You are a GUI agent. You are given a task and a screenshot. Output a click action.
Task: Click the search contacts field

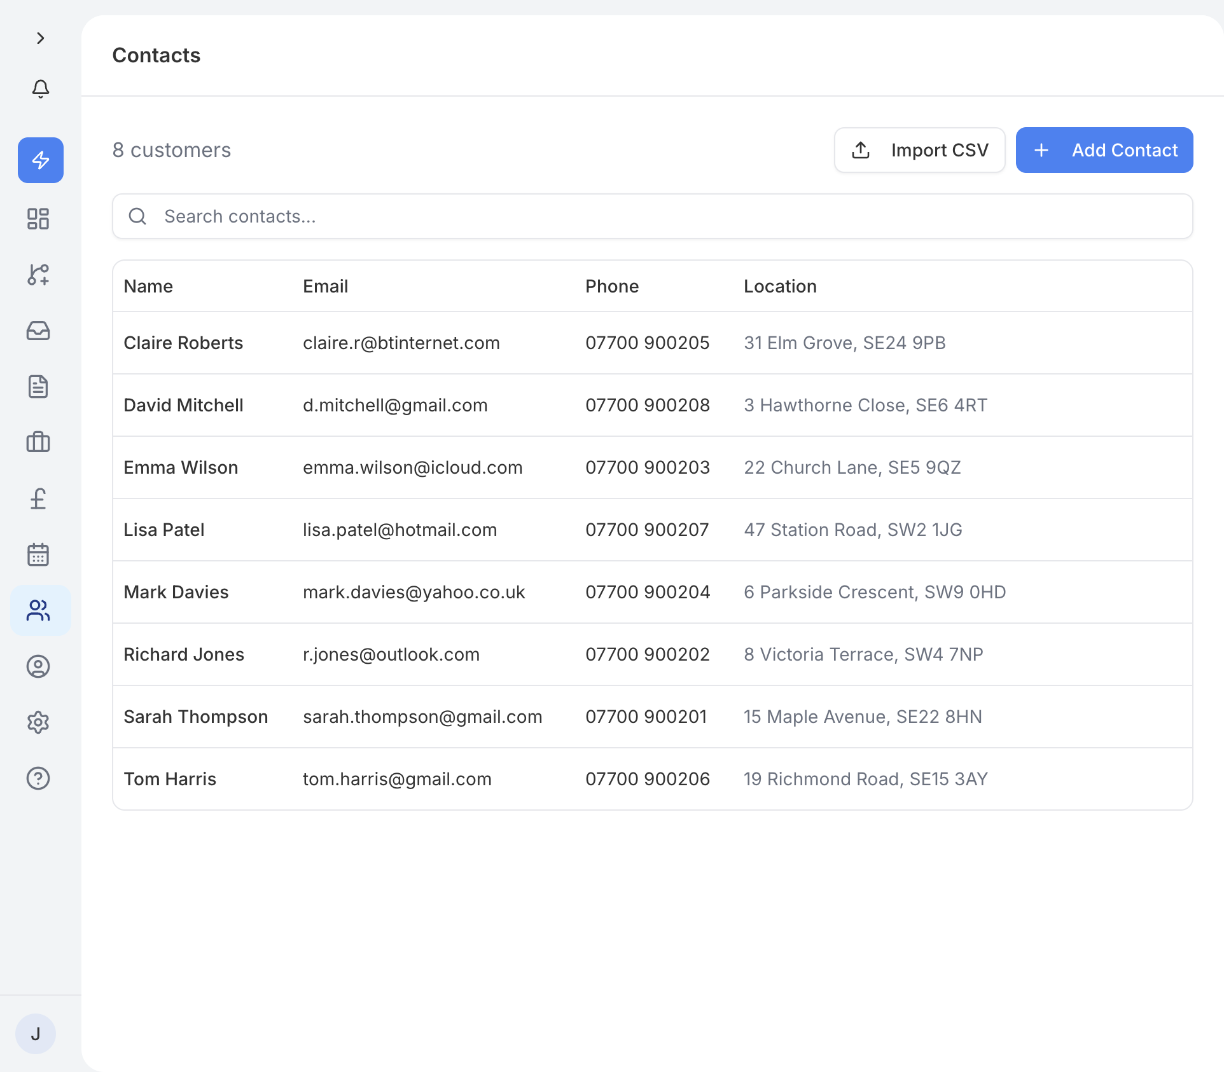click(653, 216)
